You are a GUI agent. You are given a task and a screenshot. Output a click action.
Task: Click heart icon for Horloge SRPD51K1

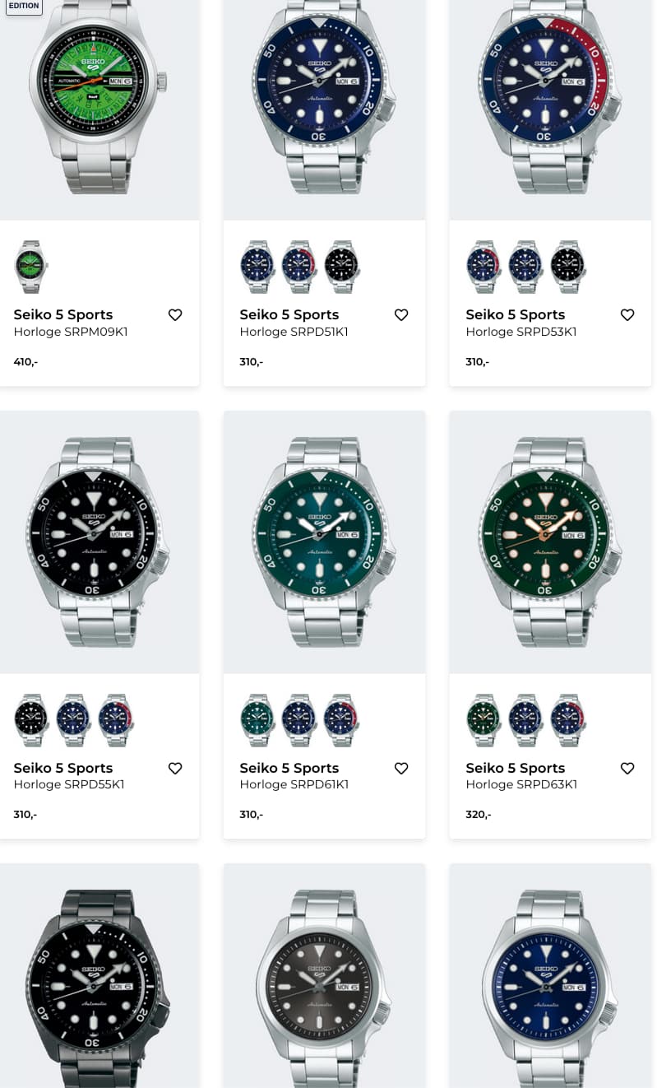click(401, 315)
